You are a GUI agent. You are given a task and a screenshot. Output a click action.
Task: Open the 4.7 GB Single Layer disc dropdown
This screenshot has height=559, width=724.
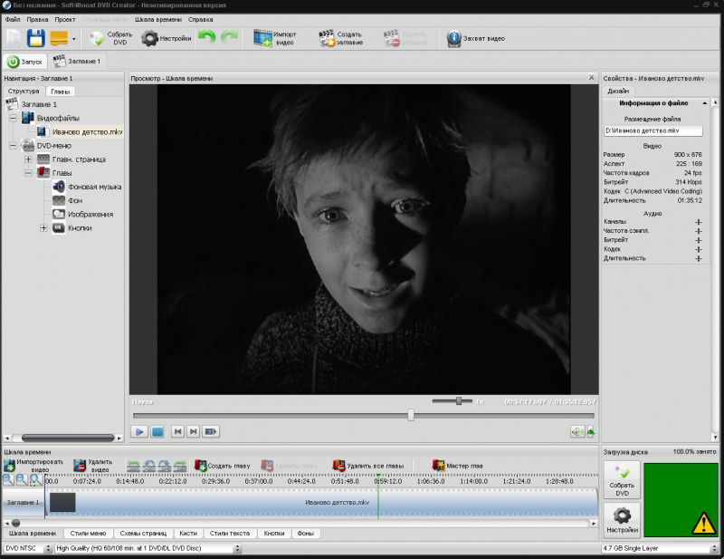(x=661, y=548)
